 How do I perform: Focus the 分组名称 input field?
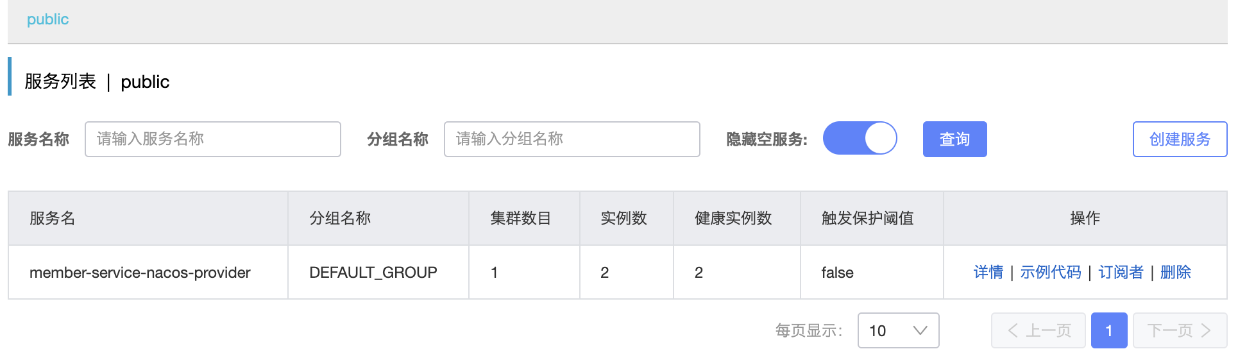(572, 139)
